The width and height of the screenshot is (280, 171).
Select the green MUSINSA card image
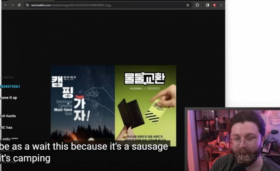click(145, 106)
